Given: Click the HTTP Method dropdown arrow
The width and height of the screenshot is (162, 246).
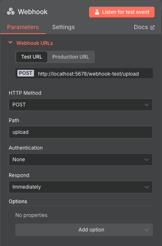Looking at the screenshot, I should [x=147, y=105].
